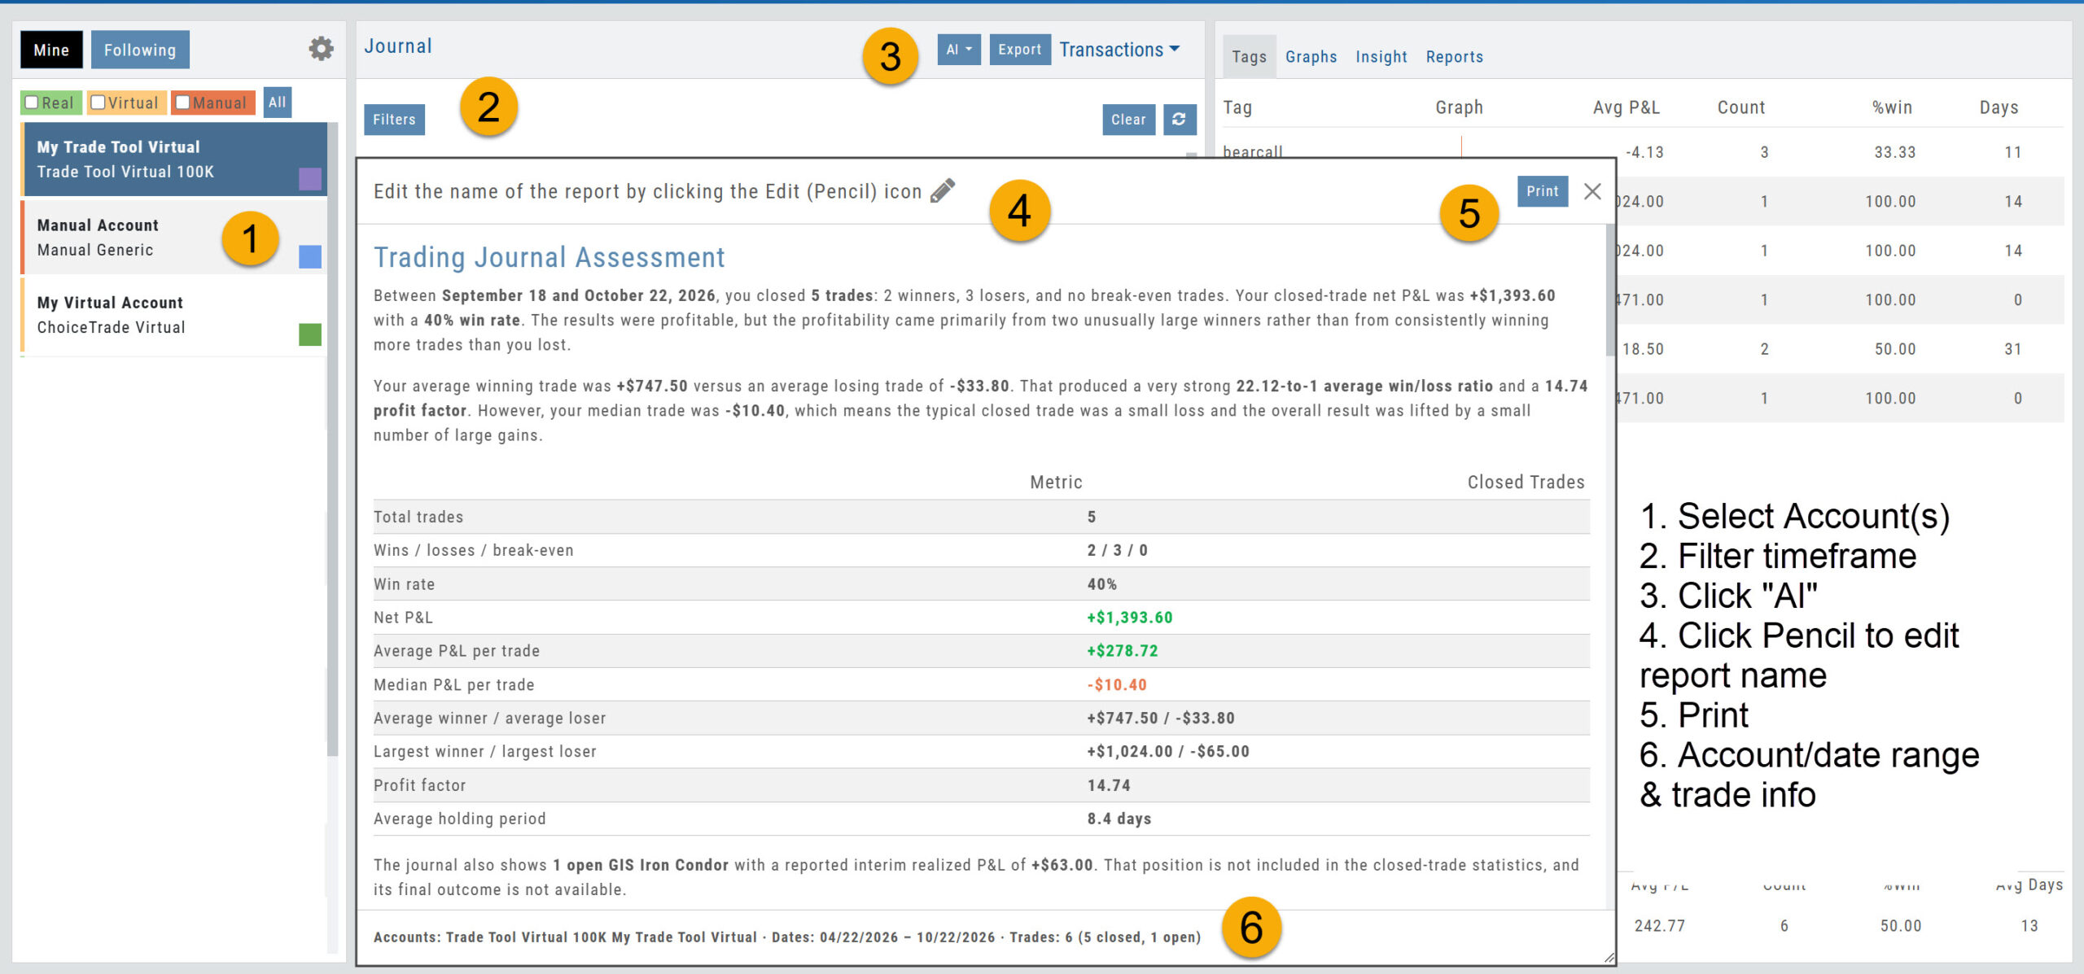Sort by the Days column header
The width and height of the screenshot is (2084, 974).
pyautogui.click(x=1999, y=107)
